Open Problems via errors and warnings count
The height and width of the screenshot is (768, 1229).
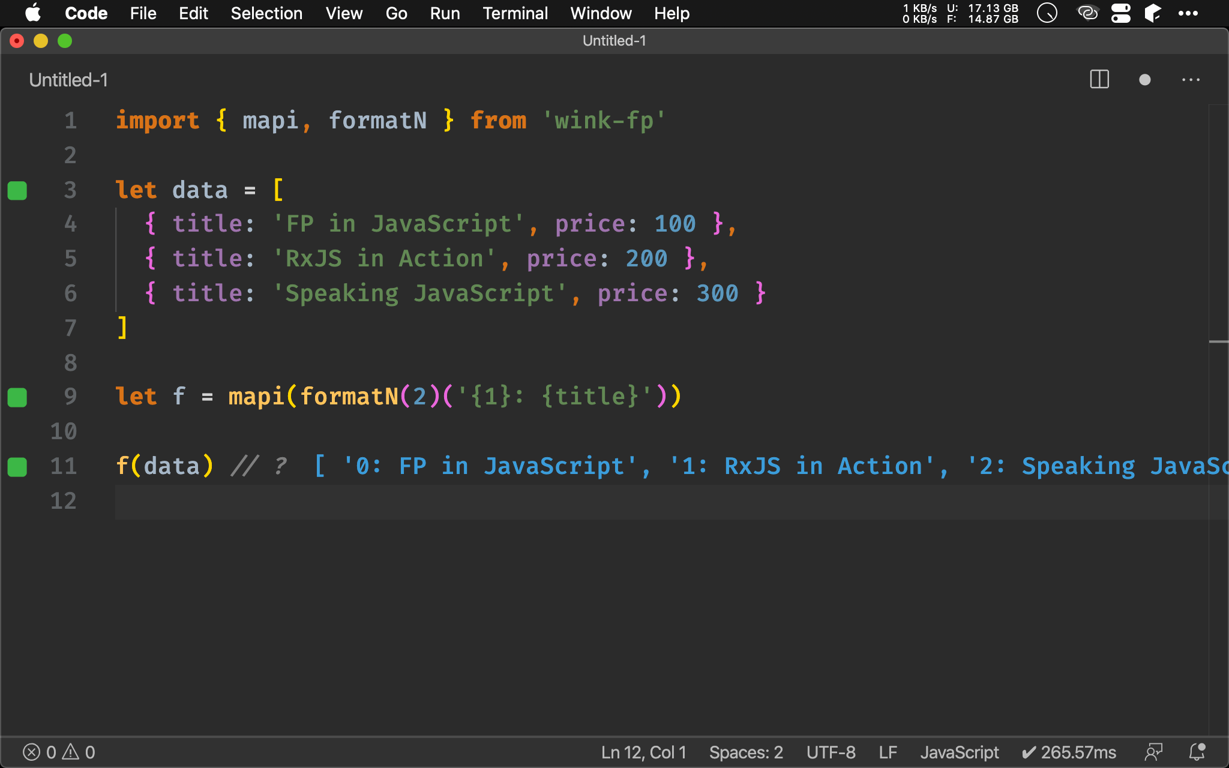tap(59, 752)
